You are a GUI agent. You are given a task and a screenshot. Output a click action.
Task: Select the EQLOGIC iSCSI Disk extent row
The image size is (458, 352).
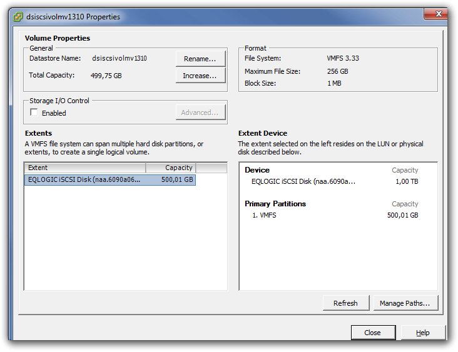[84, 179]
